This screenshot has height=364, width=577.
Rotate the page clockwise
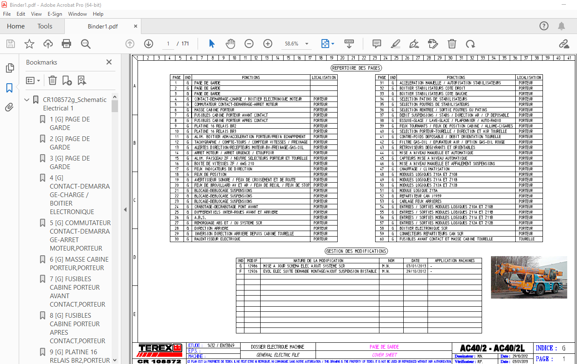470,44
